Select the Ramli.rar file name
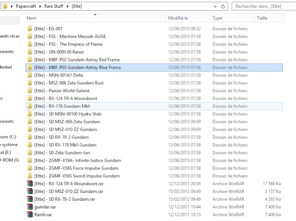This screenshot has height=221, width=296. [x=43, y=214]
